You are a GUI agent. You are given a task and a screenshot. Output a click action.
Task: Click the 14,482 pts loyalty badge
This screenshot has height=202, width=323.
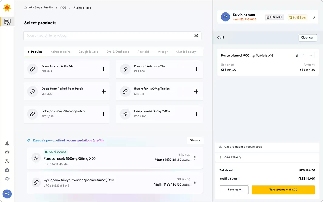click(x=297, y=17)
